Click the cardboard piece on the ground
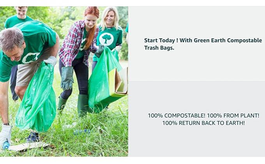This screenshot has width=265, height=164. (x=28, y=146)
